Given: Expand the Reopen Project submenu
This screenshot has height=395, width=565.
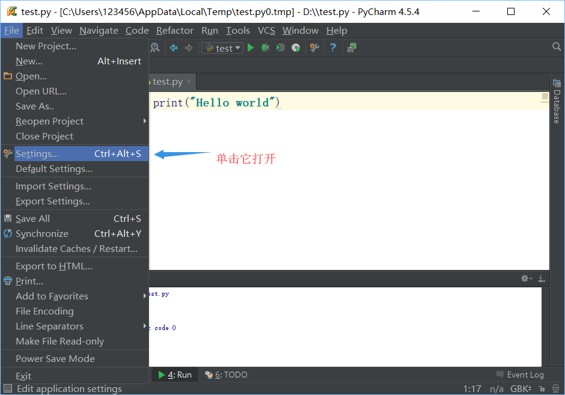Looking at the screenshot, I should (x=75, y=121).
